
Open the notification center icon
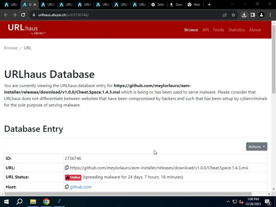coord(267,202)
